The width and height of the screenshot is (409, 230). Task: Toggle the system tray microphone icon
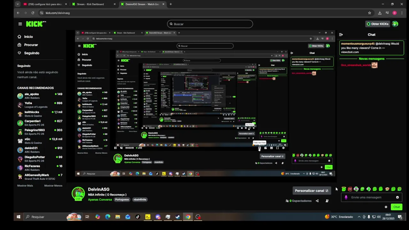(x=369, y=217)
